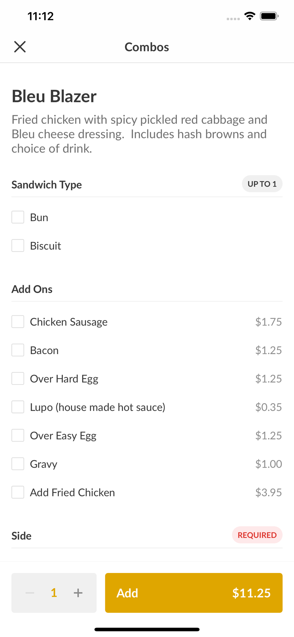Add Bacon to the sandwich
Image resolution: width=294 pixels, height=637 pixels.
tap(18, 350)
